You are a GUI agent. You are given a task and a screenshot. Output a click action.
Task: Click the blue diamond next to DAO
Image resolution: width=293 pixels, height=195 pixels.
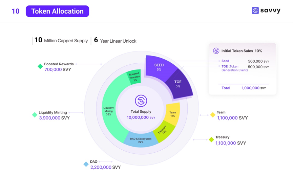(86, 164)
